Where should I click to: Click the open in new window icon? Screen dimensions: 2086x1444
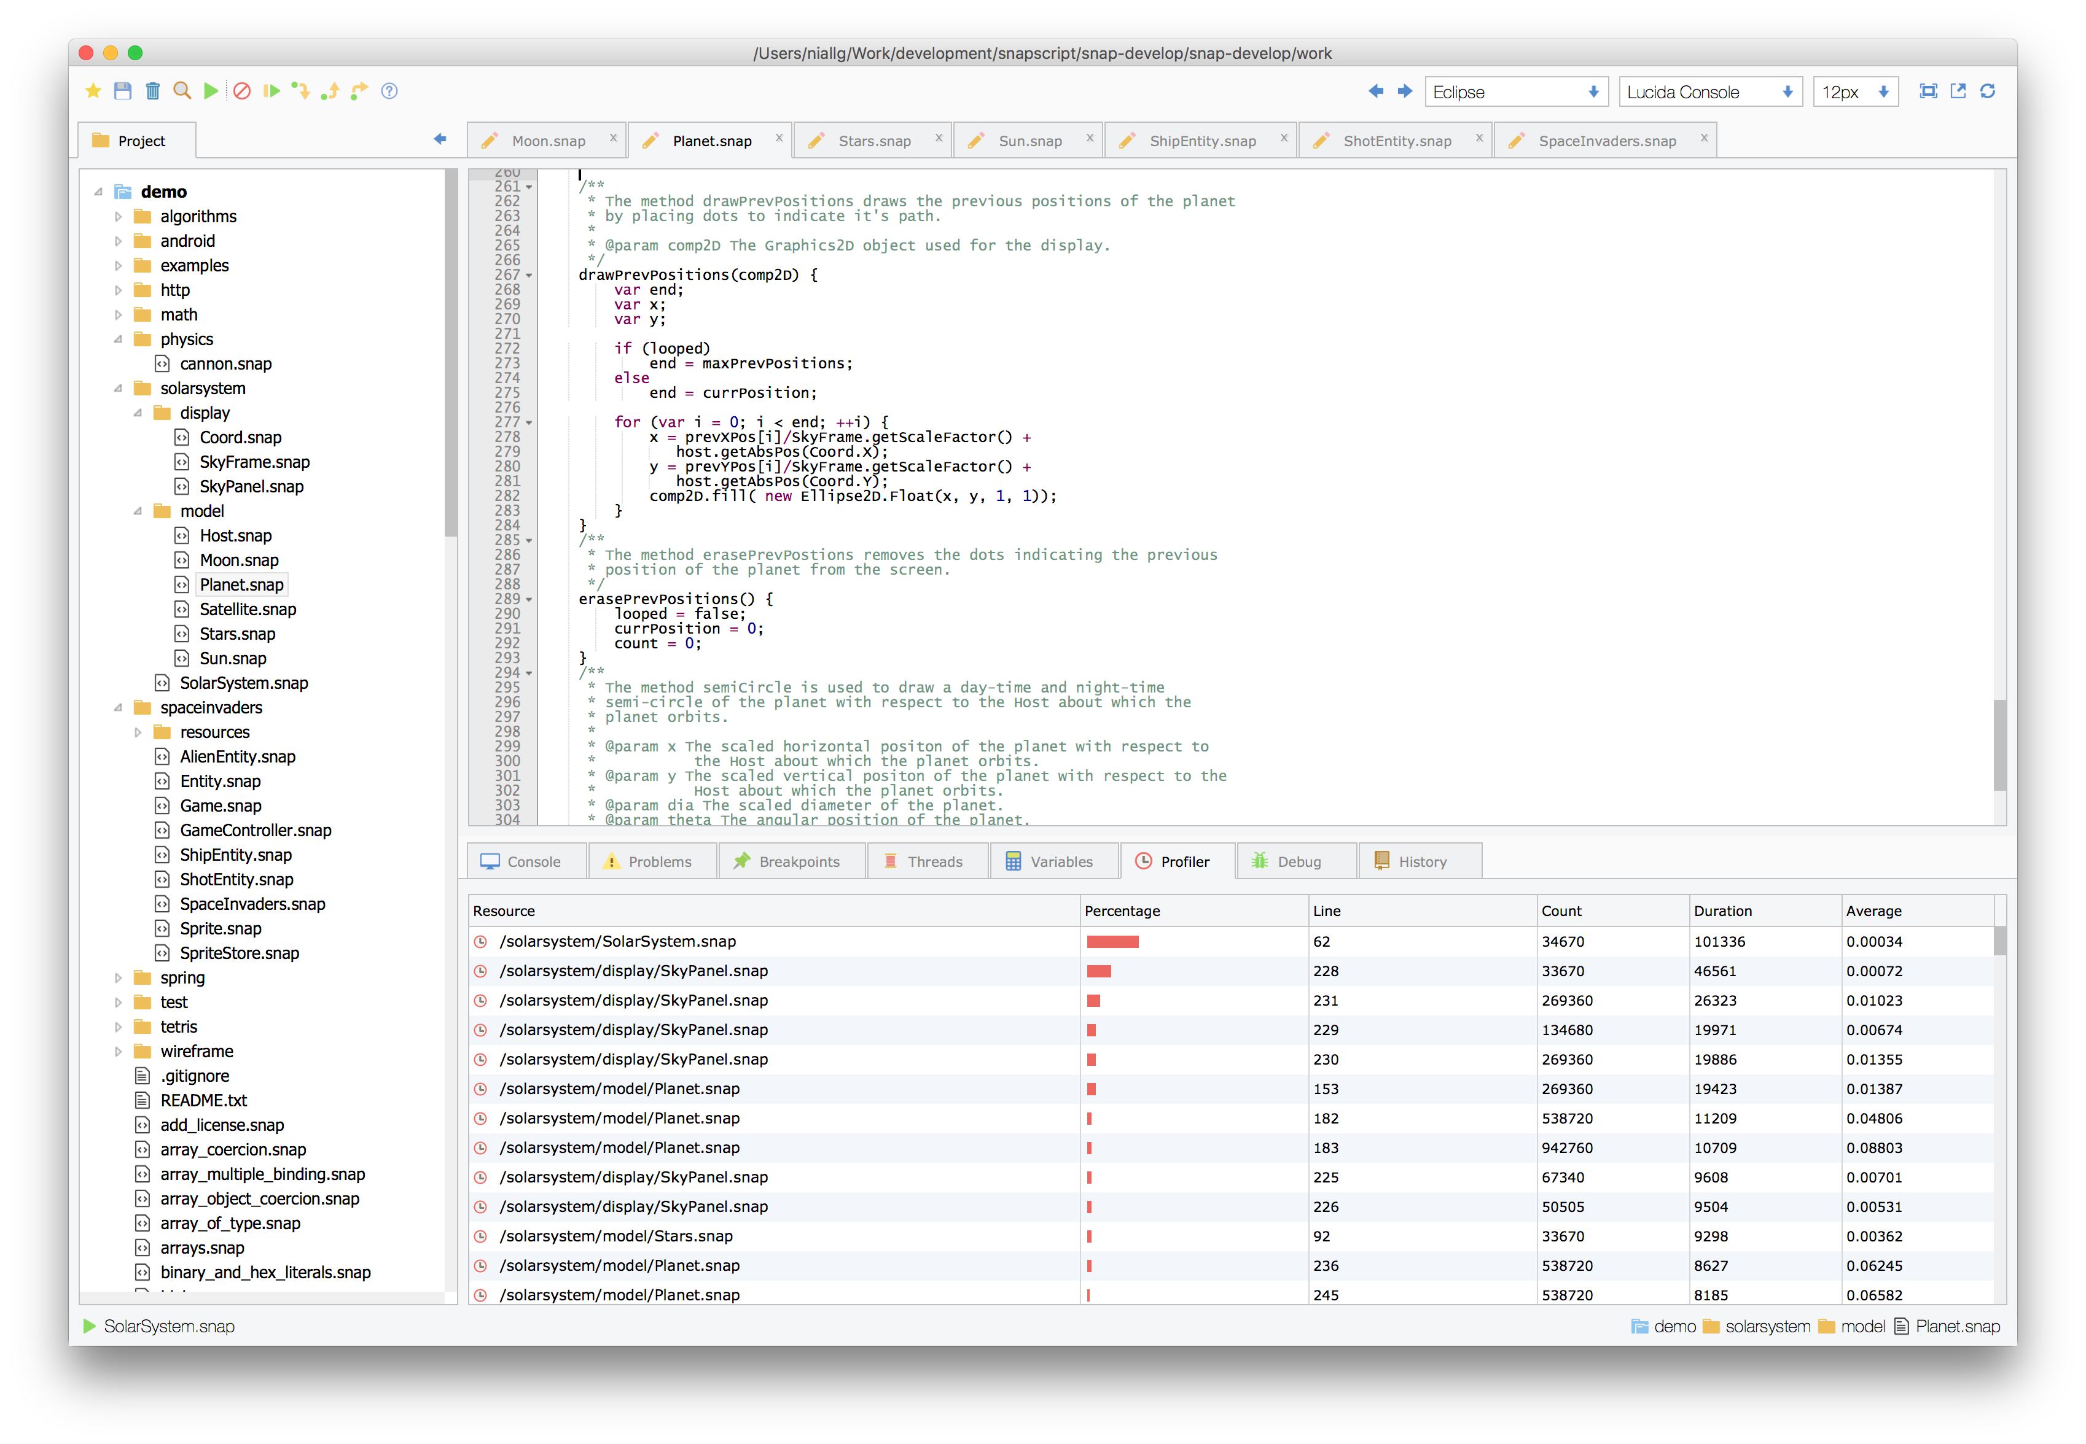pyautogui.click(x=1958, y=91)
